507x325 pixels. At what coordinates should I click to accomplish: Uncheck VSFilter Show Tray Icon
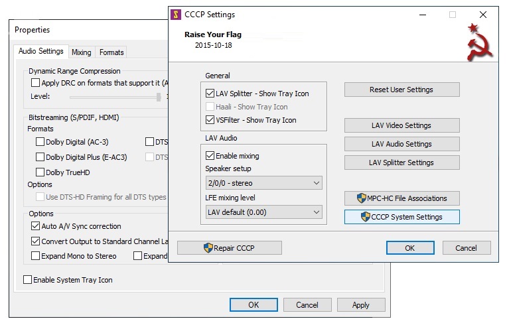pyautogui.click(x=210, y=120)
